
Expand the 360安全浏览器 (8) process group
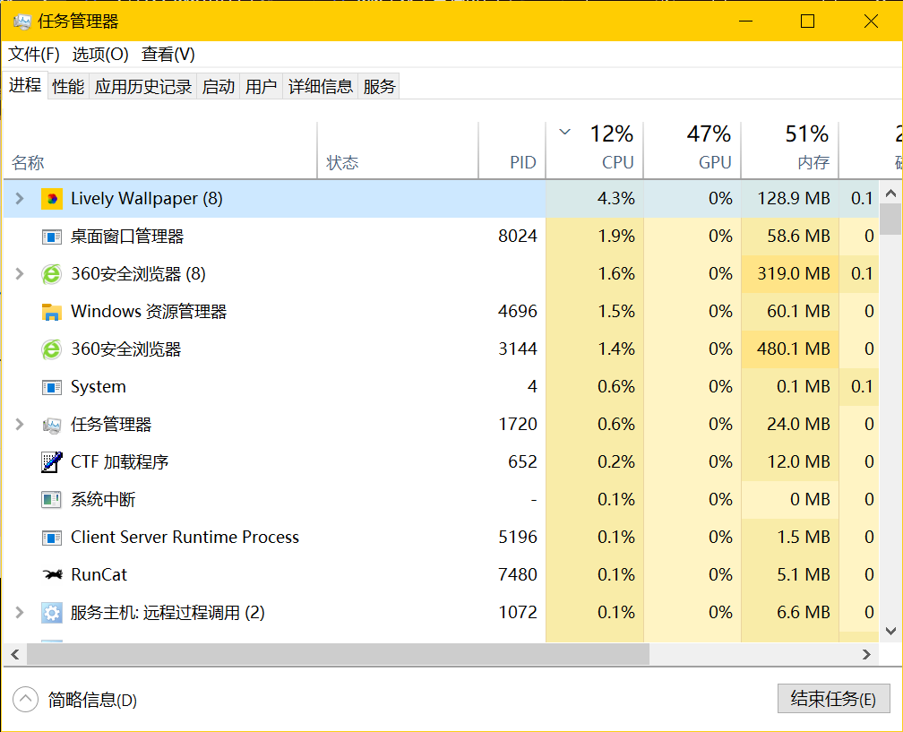point(20,274)
